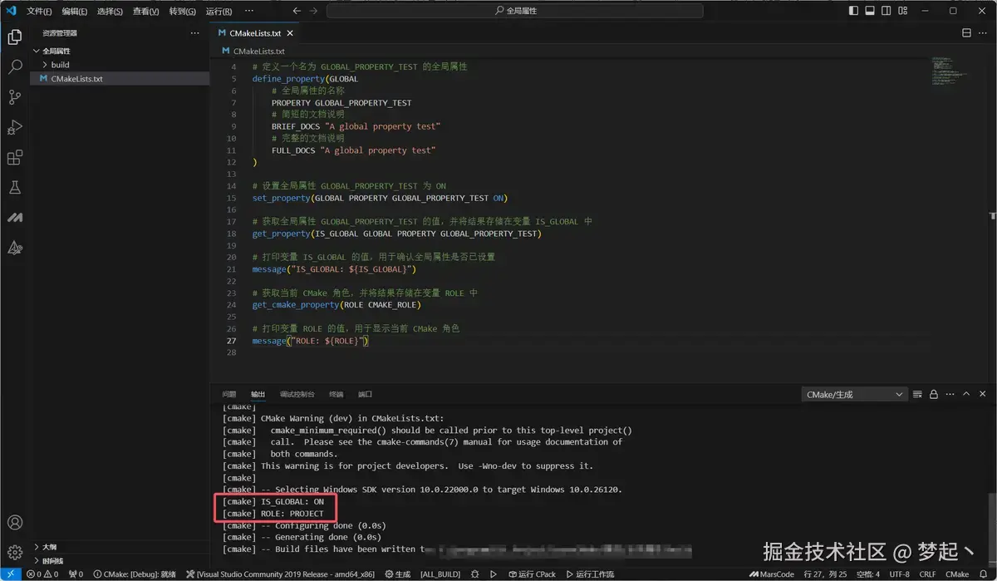Click cursor position 行 27, 列 25

coord(825,574)
